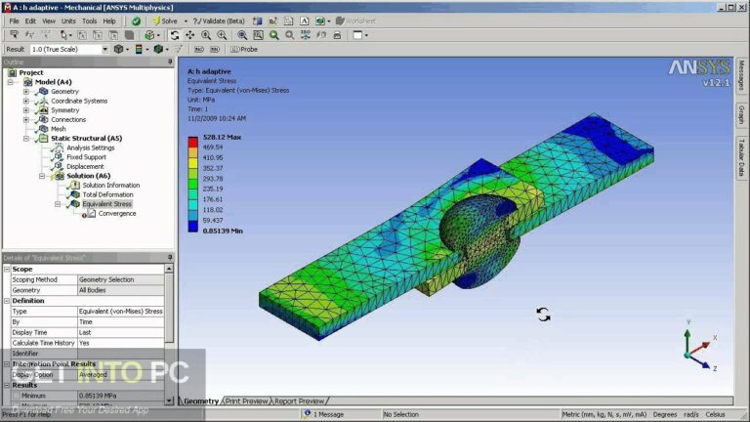Viewport: 750px width, 422px height.
Task: Expand the Symmetry tree node
Action: tap(26, 110)
